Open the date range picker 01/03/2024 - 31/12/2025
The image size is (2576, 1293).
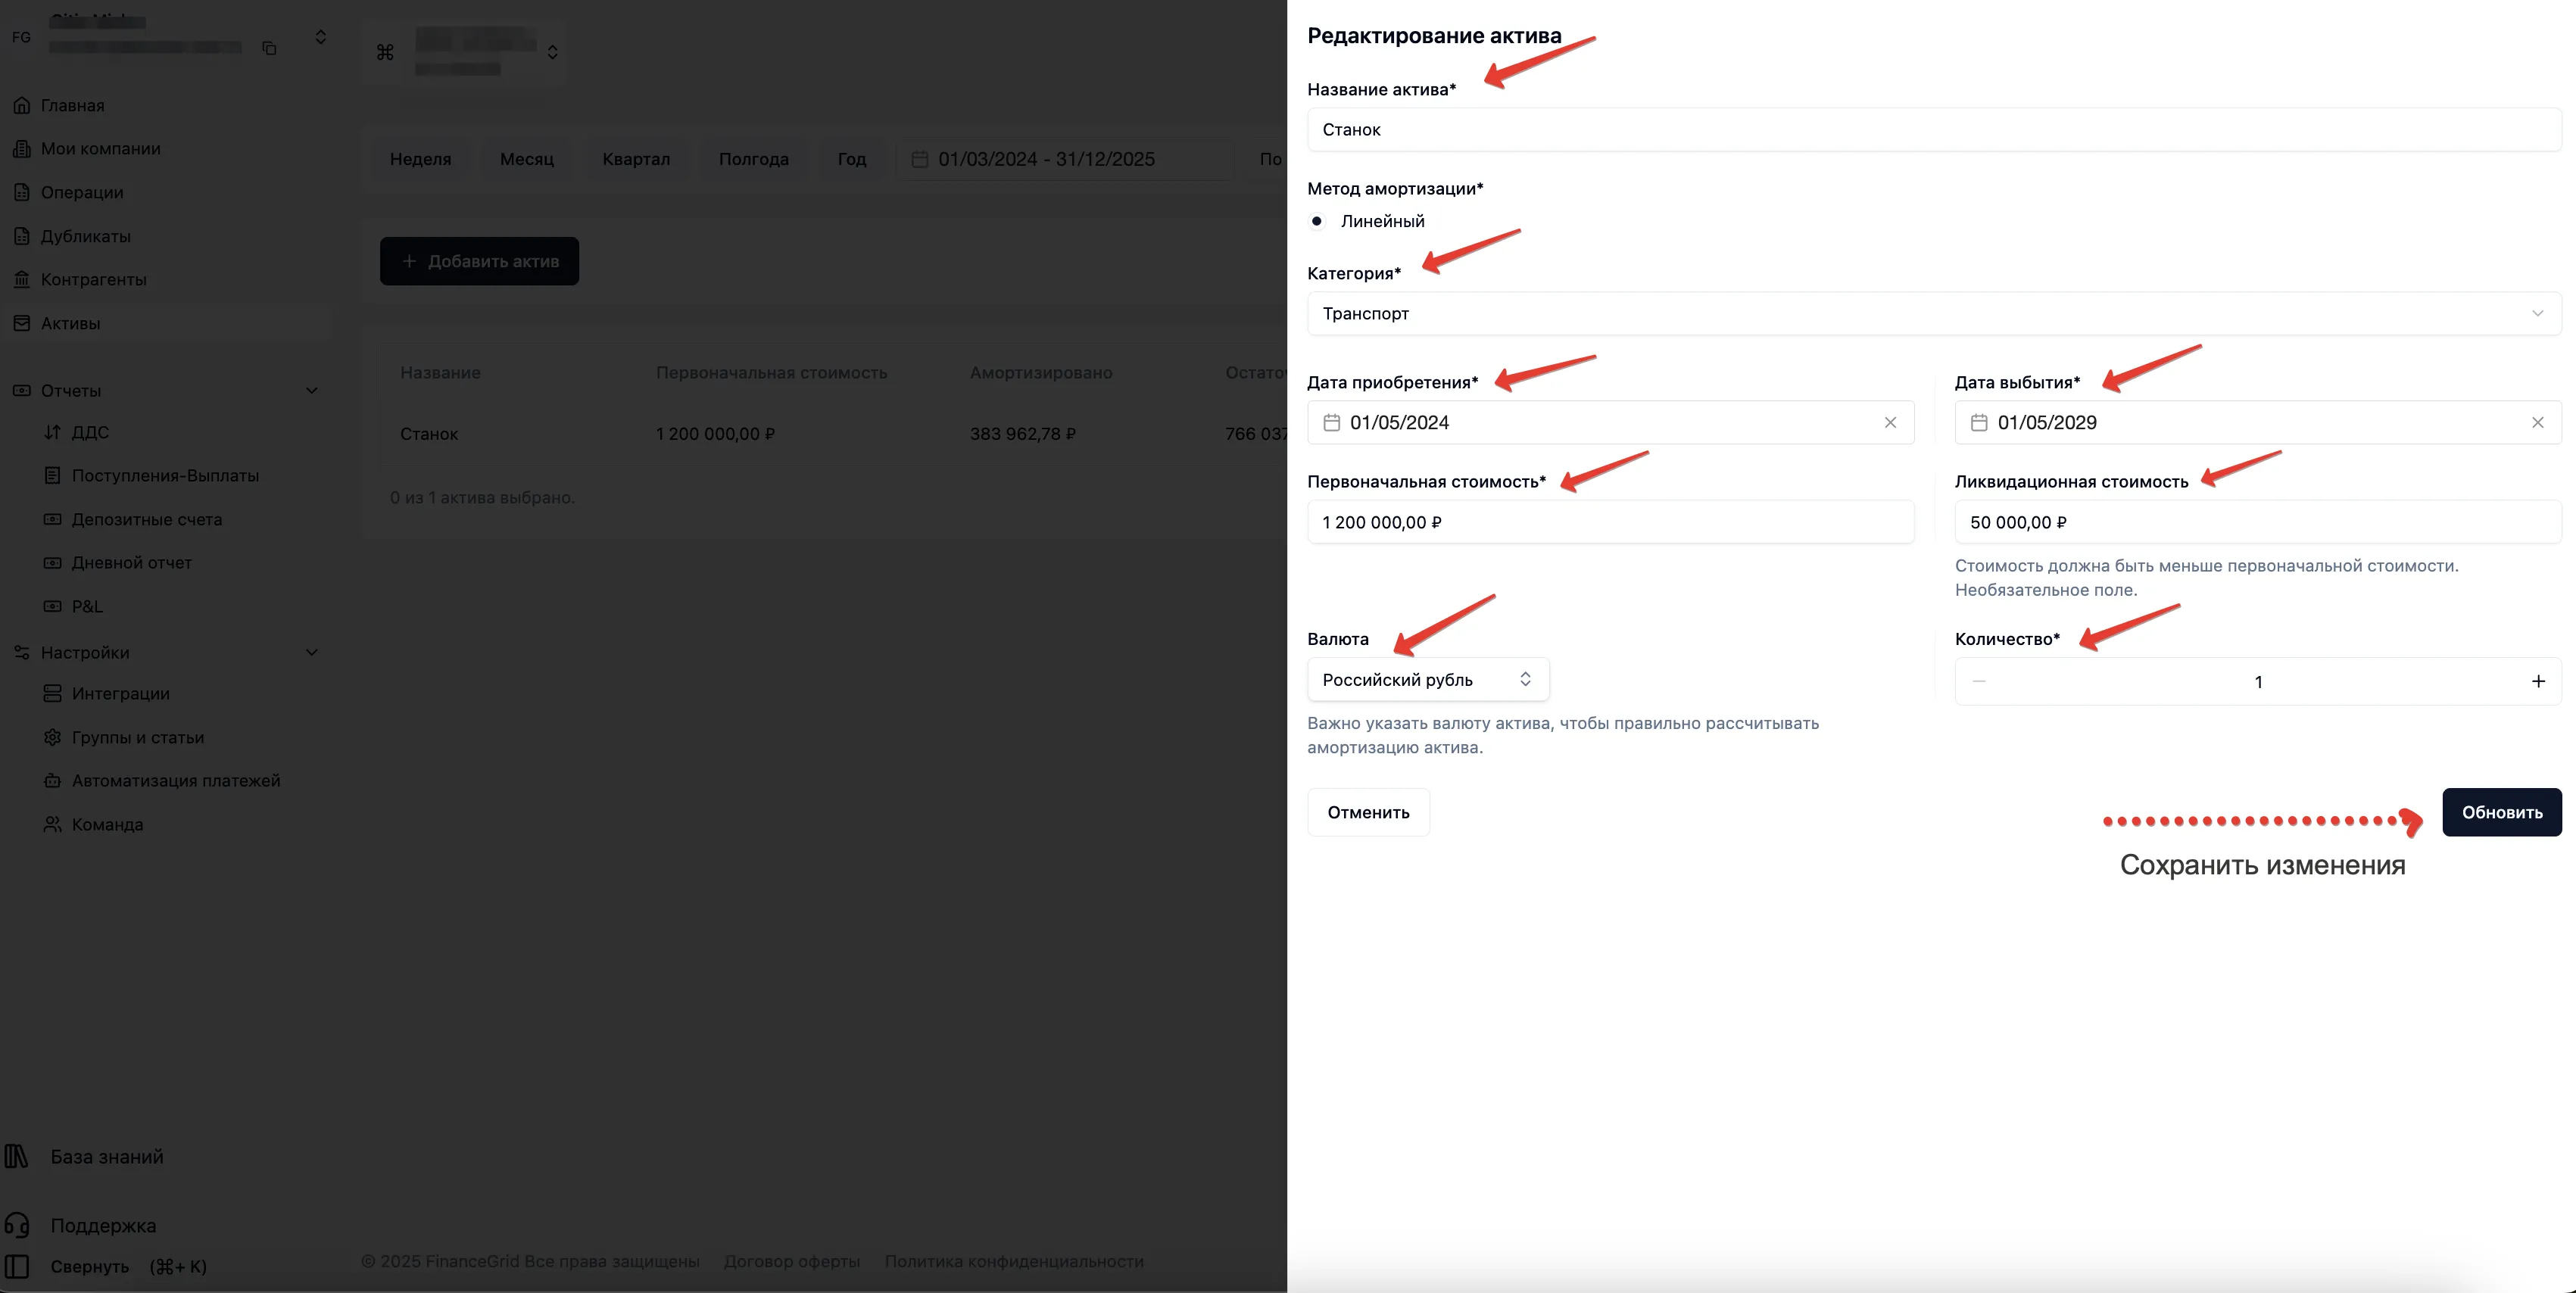[1065, 159]
